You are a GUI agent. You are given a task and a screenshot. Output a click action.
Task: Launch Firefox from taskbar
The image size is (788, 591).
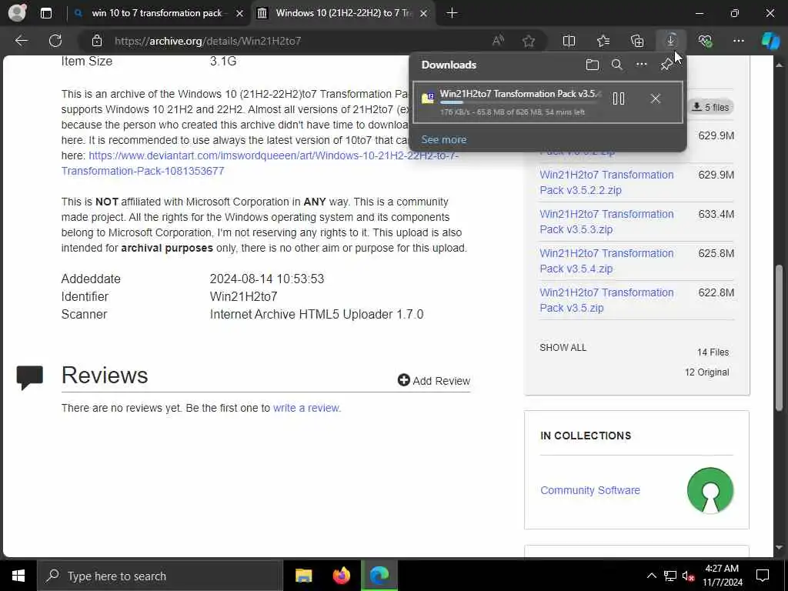[341, 576]
